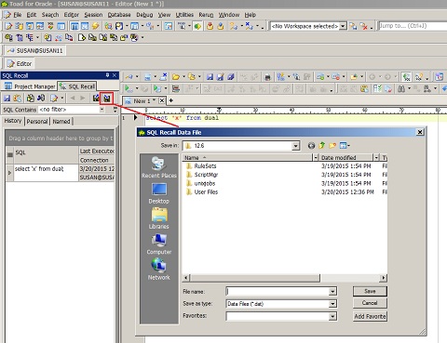Click into the File name input field
The height and width of the screenshot is (343, 447).
pyautogui.click(x=278, y=292)
